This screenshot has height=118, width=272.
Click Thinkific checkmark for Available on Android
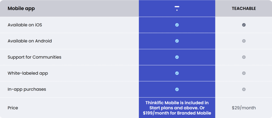(x=177, y=41)
